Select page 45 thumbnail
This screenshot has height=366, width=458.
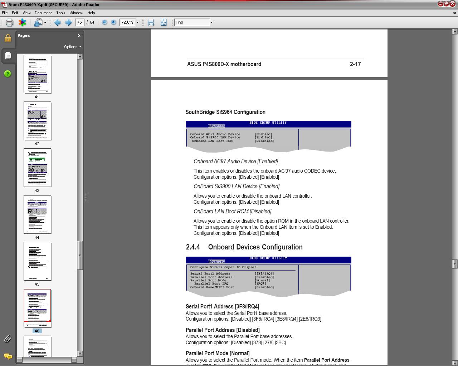coord(37,261)
